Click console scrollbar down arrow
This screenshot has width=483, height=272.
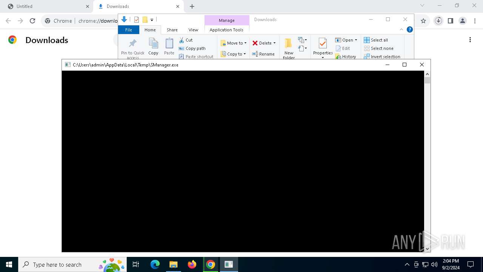click(x=427, y=249)
